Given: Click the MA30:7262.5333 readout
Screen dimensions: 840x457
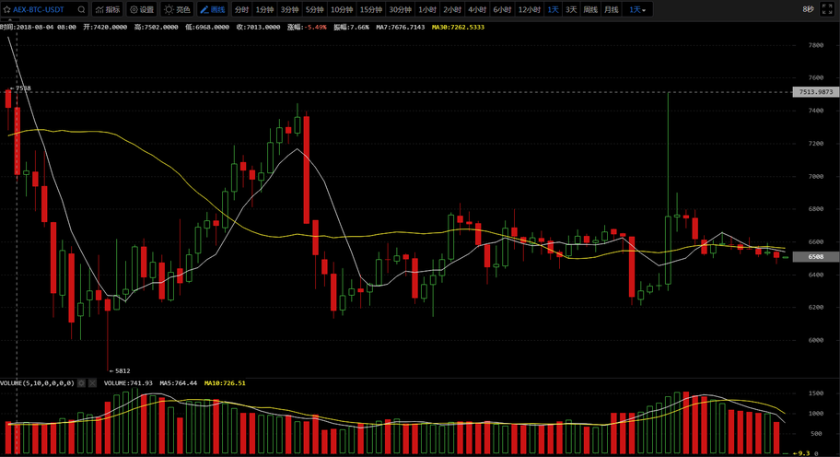Looking at the screenshot, I should point(458,27).
